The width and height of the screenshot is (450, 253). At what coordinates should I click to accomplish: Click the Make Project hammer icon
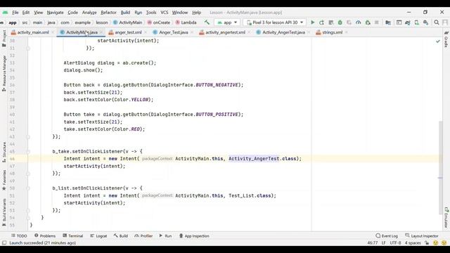click(207, 22)
